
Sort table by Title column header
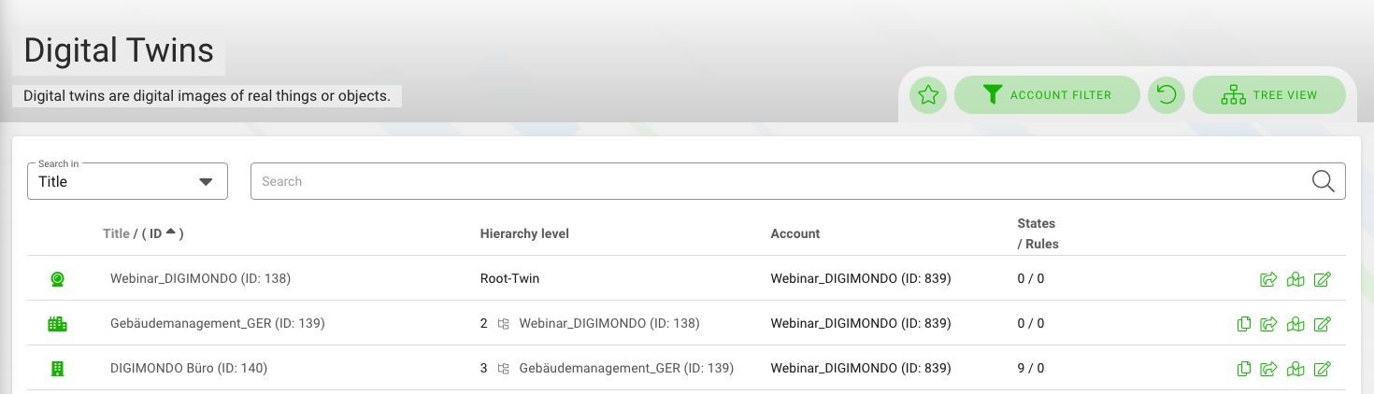point(116,233)
